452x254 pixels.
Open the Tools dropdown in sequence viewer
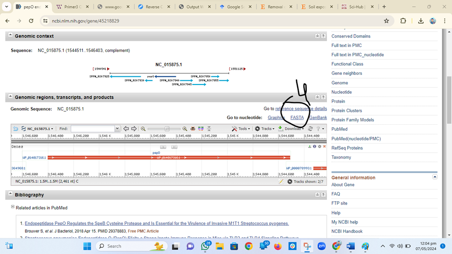(x=241, y=129)
